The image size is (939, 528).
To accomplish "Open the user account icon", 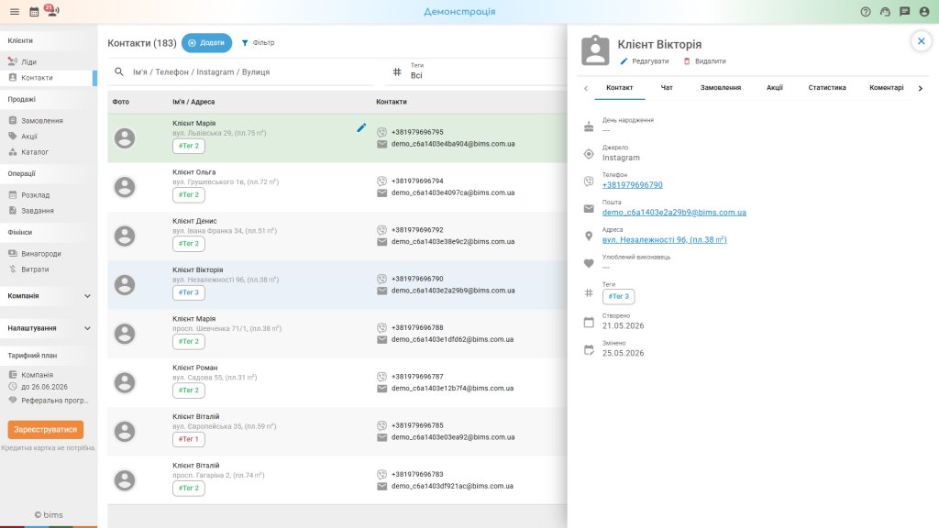I will [x=924, y=11].
